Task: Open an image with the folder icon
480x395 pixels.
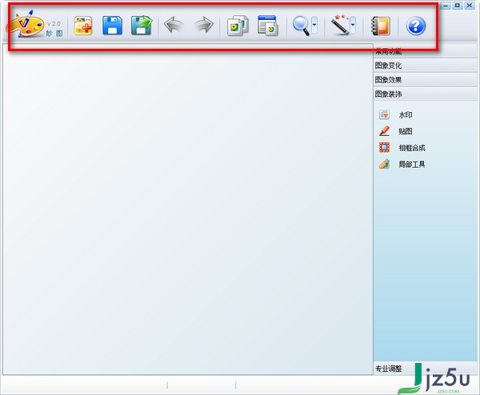Action: 83,26
